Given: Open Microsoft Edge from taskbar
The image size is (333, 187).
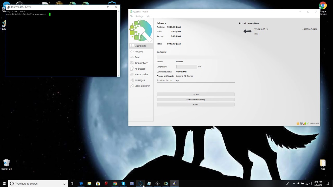Looking at the screenshot, I should pos(81,184).
